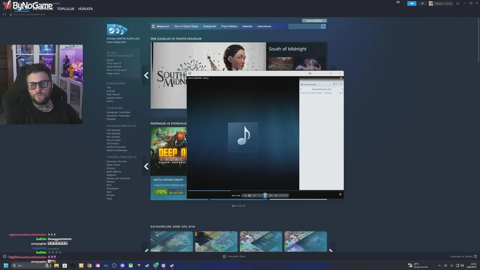The width and height of the screenshot is (480, 270).
Task: Open 'Titan Quest II' recently viewed link
Action: pos(114,63)
